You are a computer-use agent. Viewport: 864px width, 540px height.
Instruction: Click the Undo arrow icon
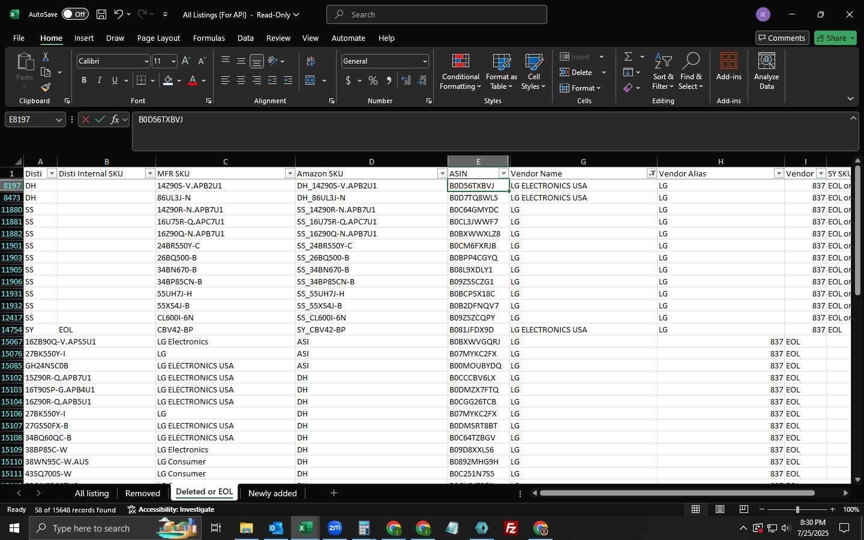coord(118,14)
